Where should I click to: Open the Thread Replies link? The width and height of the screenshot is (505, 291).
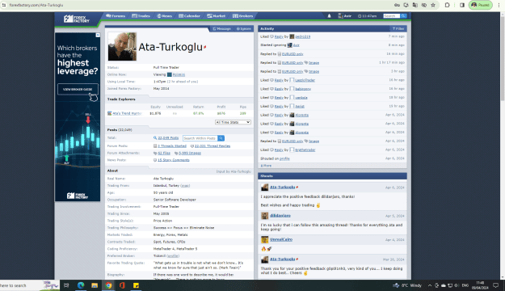pos(213,146)
